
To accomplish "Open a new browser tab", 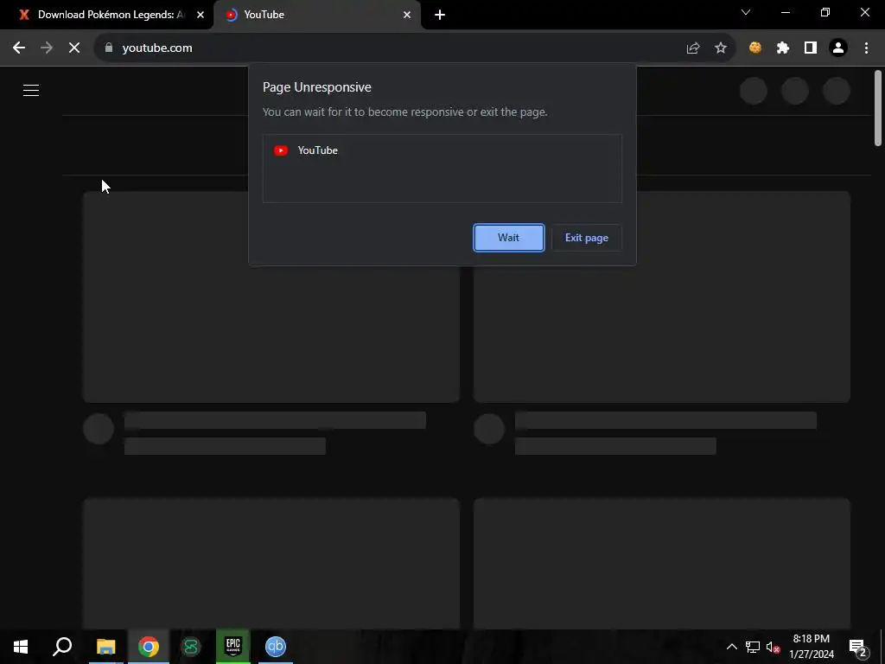I will [440, 15].
